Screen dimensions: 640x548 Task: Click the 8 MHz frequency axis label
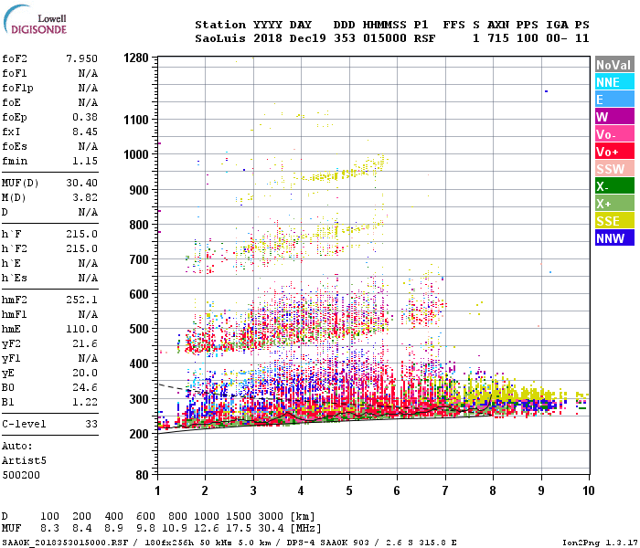point(493,491)
